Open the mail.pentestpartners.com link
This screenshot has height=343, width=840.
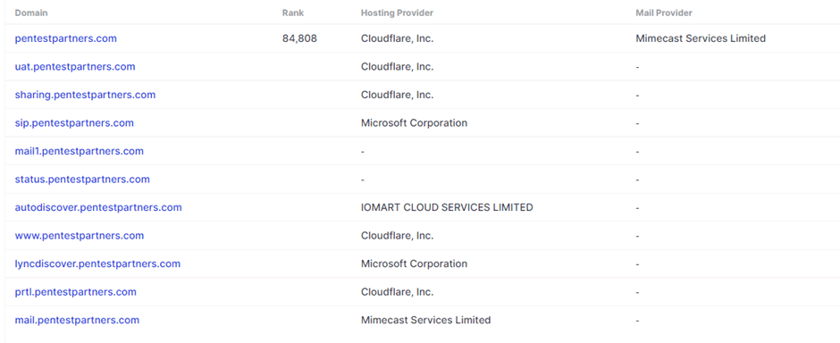(x=77, y=320)
